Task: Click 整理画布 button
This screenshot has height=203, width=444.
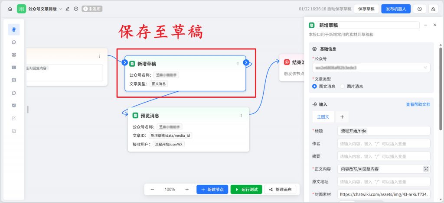Action: point(281,190)
